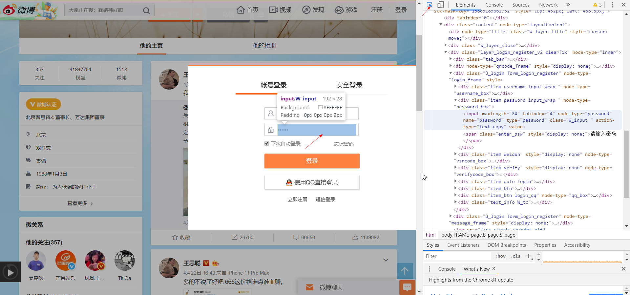This screenshot has height=295, width=630.
Task: Close the What's New tab
Action: 493,268
